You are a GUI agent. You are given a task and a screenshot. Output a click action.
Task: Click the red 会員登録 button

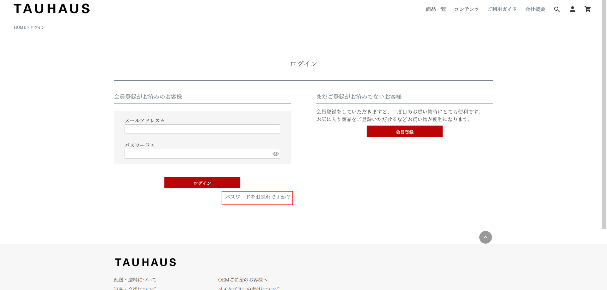tap(404, 132)
